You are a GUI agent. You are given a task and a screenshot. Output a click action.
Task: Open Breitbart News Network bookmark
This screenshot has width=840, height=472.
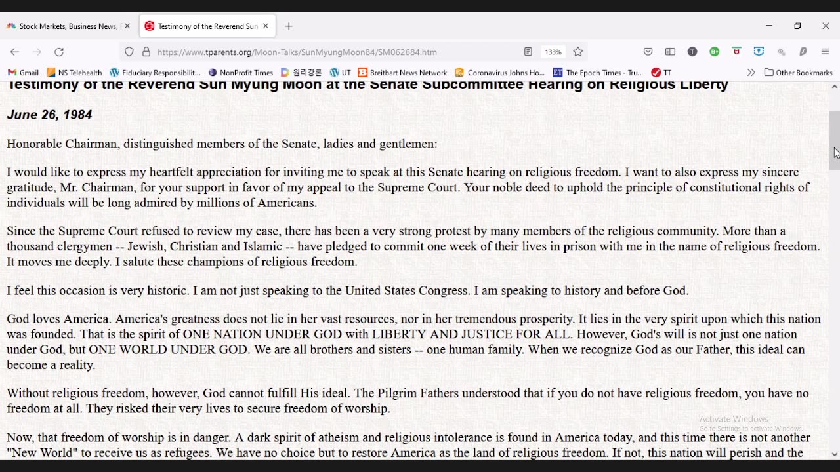[402, 73]
